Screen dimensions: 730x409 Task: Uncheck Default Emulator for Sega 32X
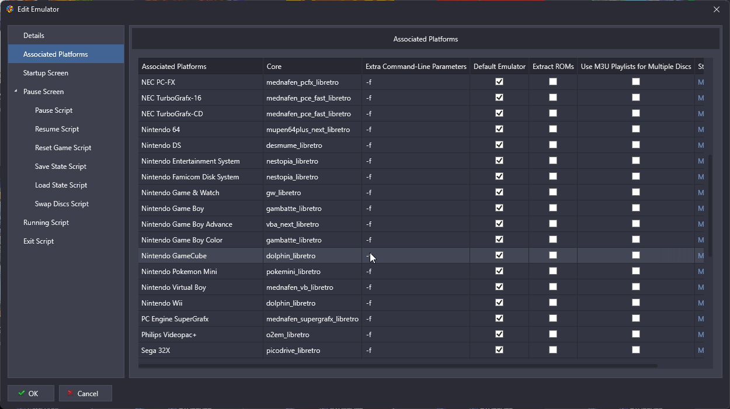pyautogui.click(x=499, y=350)
